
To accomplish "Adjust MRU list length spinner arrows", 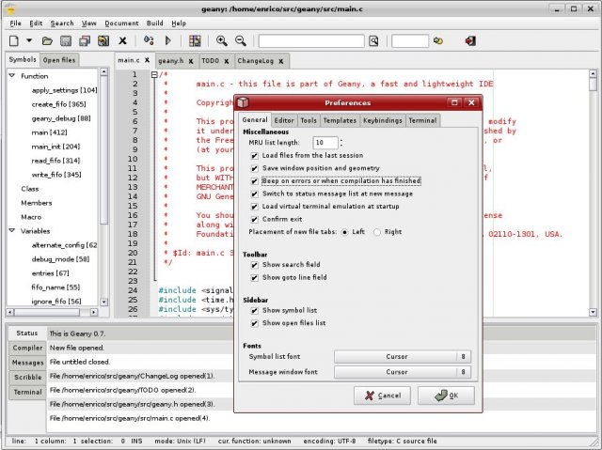I will [x=341, y=143].
